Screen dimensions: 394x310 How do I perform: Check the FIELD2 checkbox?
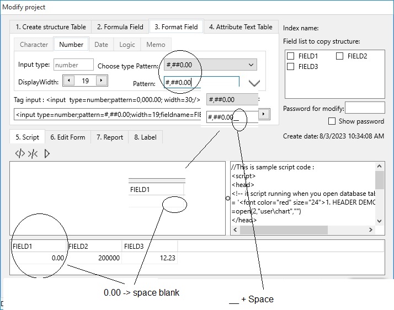point(340,56)
